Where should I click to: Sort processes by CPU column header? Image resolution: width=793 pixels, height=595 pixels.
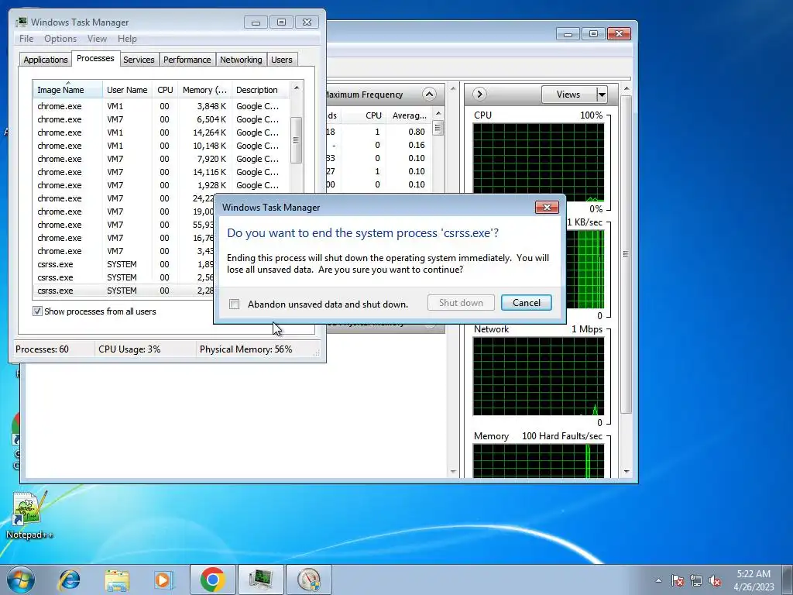[x=165, y=90]
